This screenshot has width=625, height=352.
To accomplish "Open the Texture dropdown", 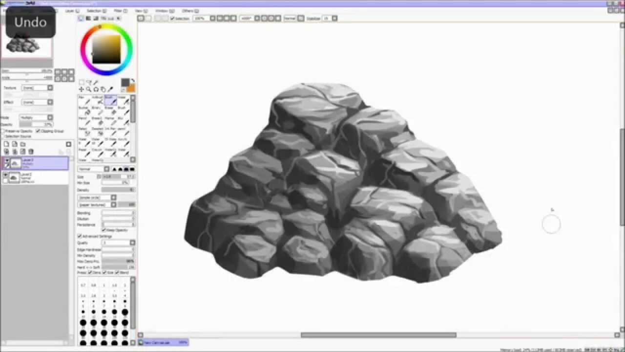I will pos(37,88).
